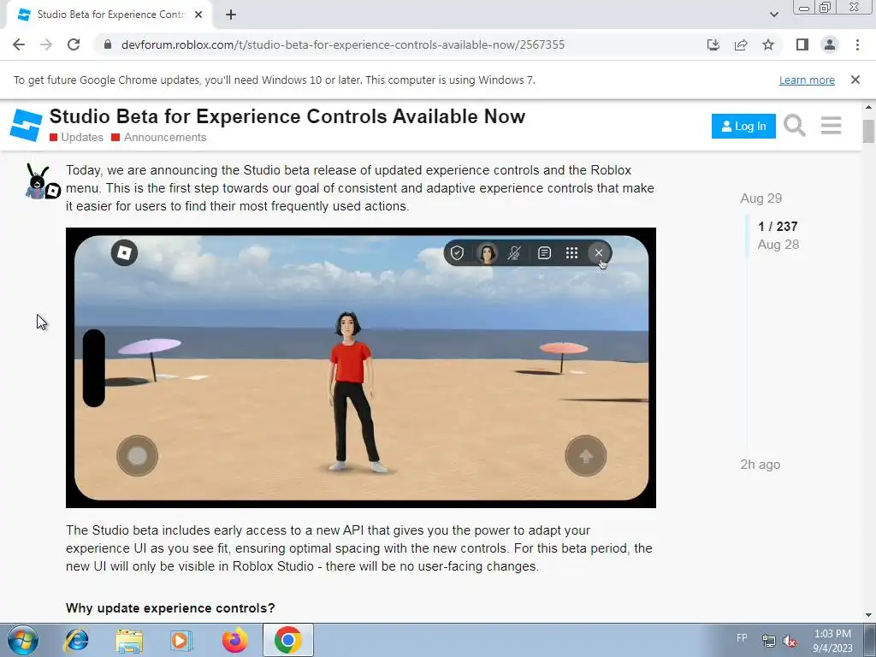Dismiss the Chrome update notice

click(855, 80)
